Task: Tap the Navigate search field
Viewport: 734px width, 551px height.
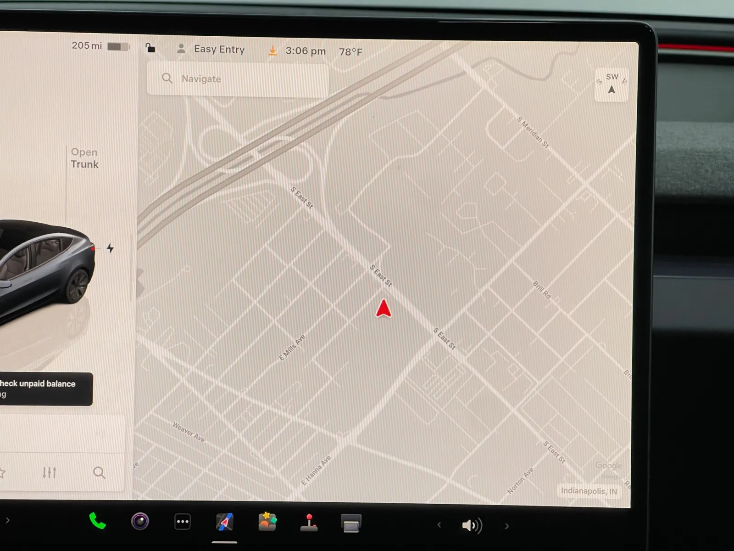Action: 238,79
